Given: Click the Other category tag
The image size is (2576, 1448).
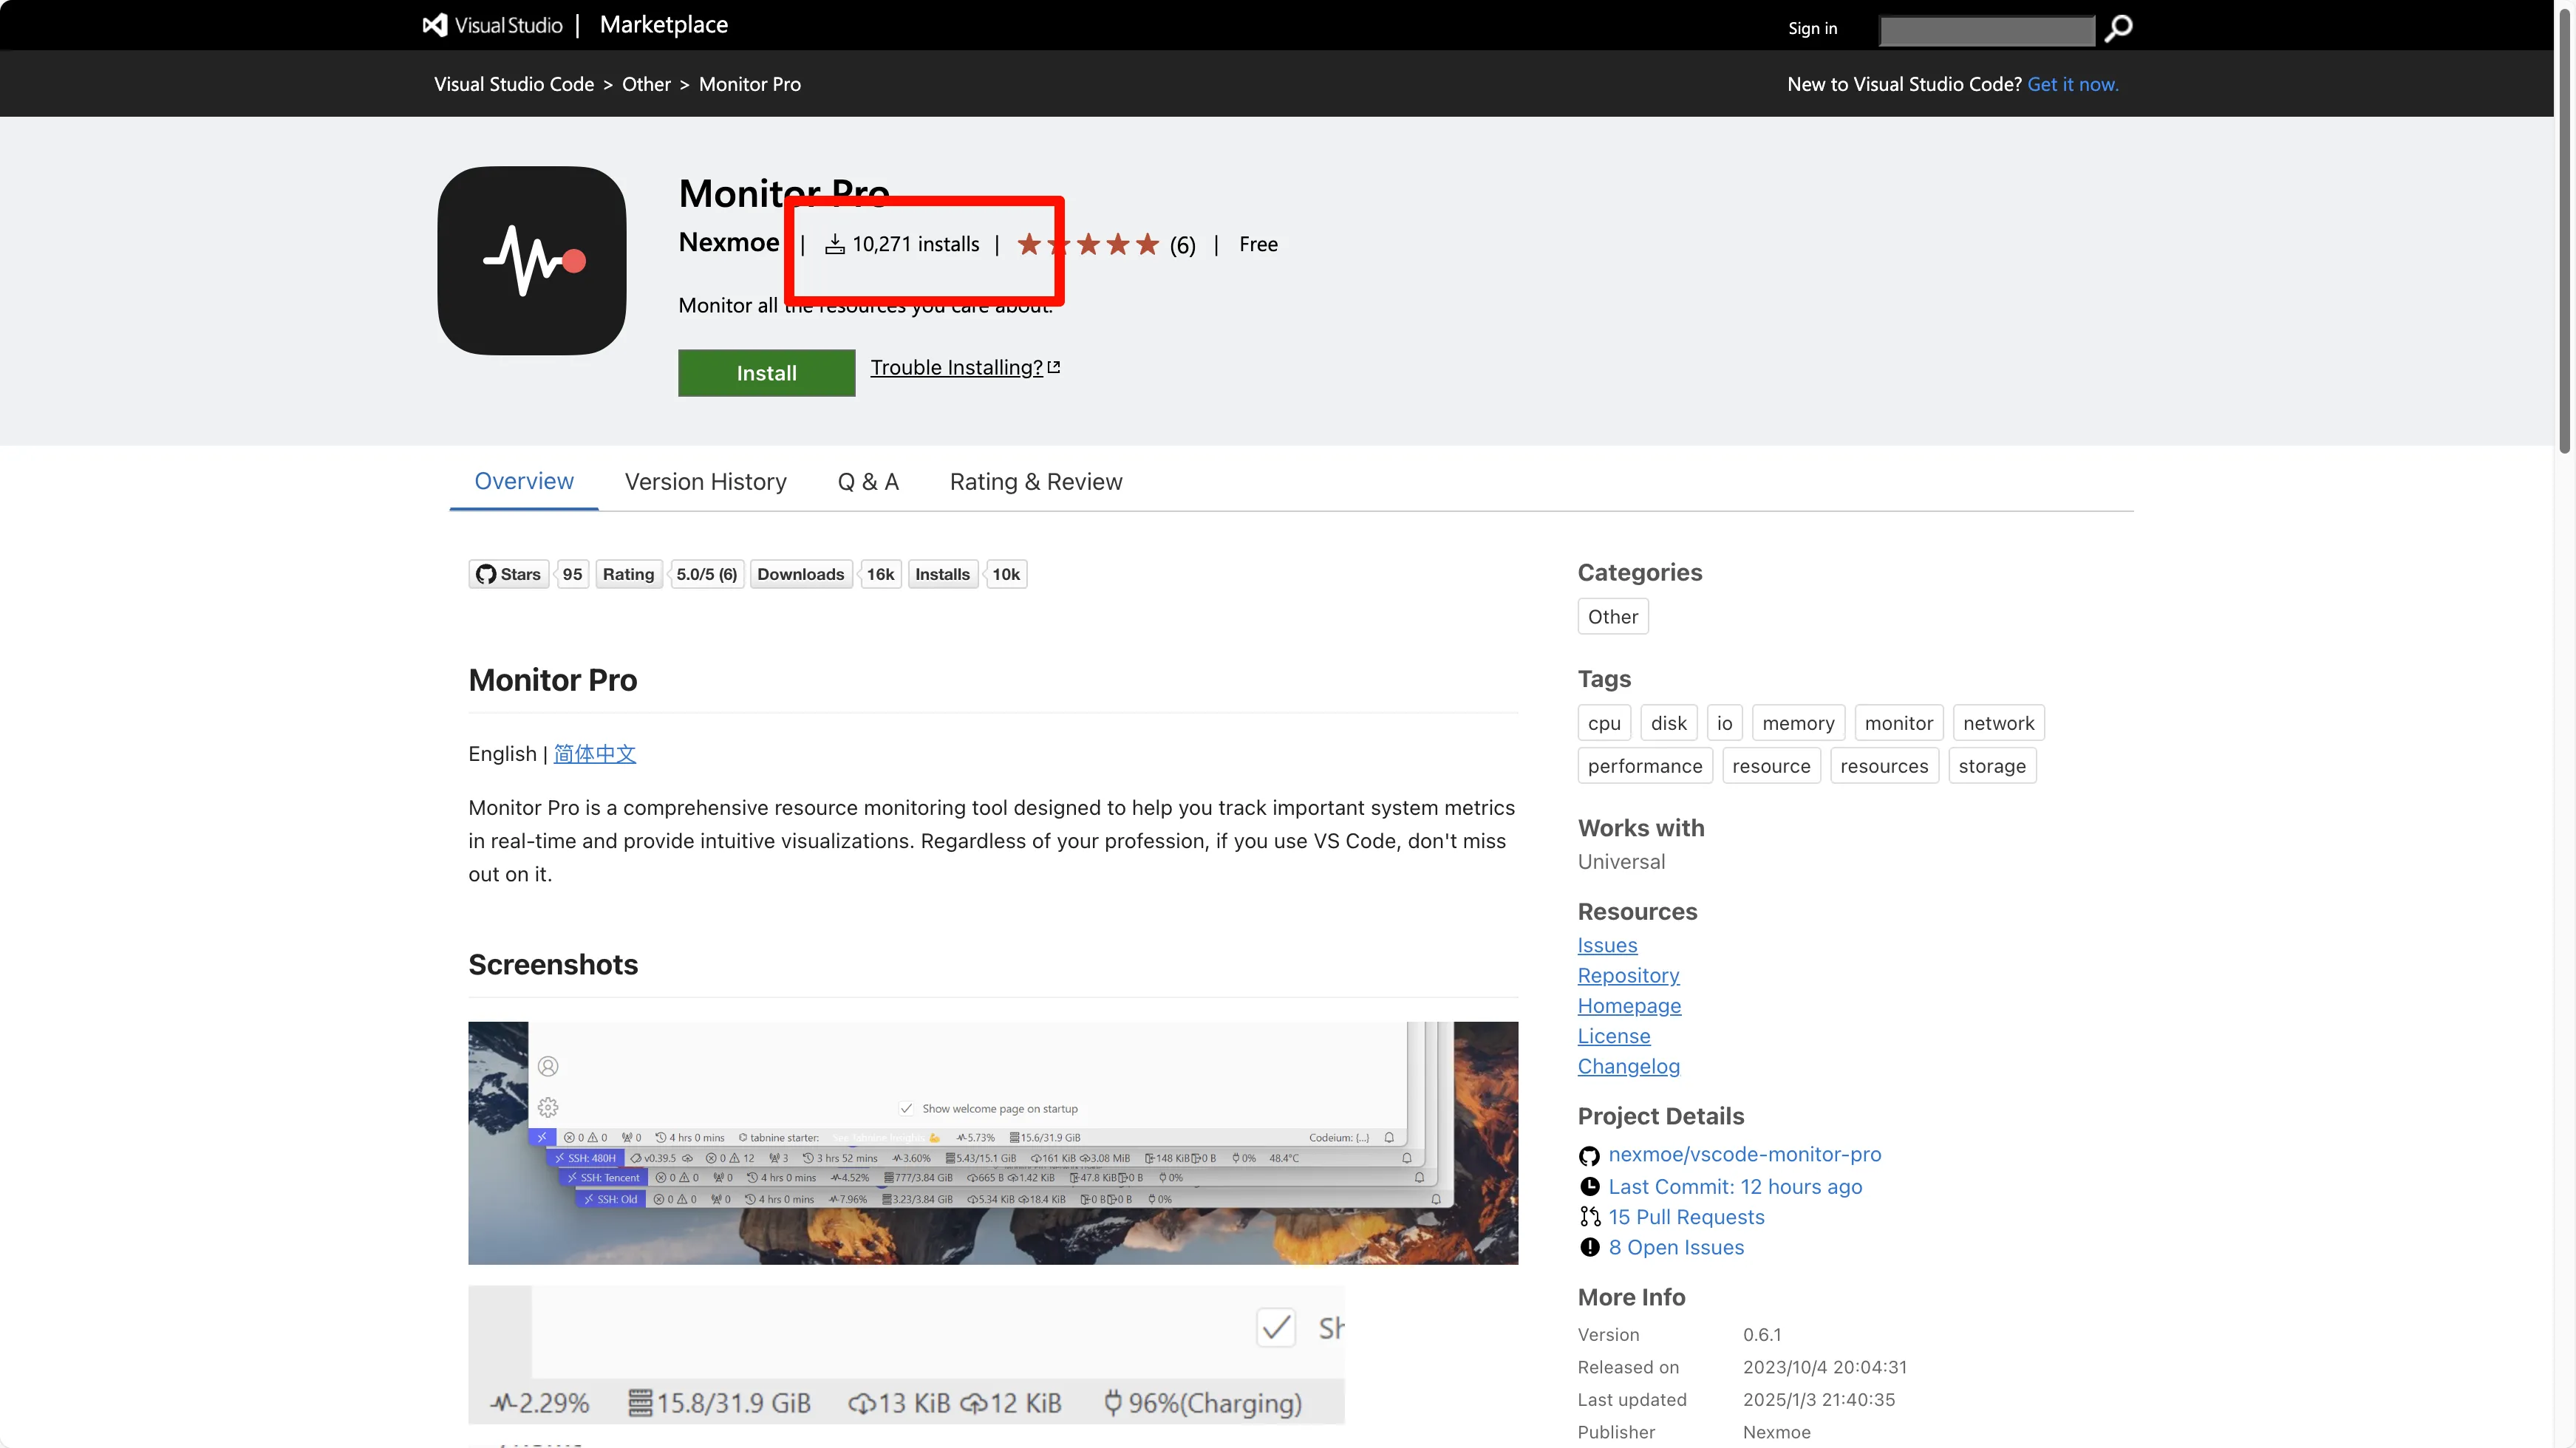Looking at the screenshot, I should (x=1613, y=617).
